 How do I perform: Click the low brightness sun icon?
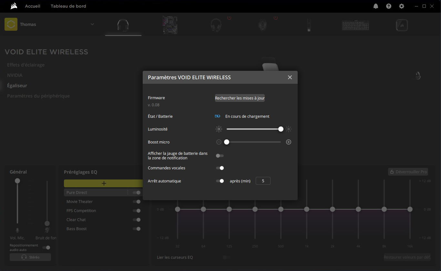[219, 129]
